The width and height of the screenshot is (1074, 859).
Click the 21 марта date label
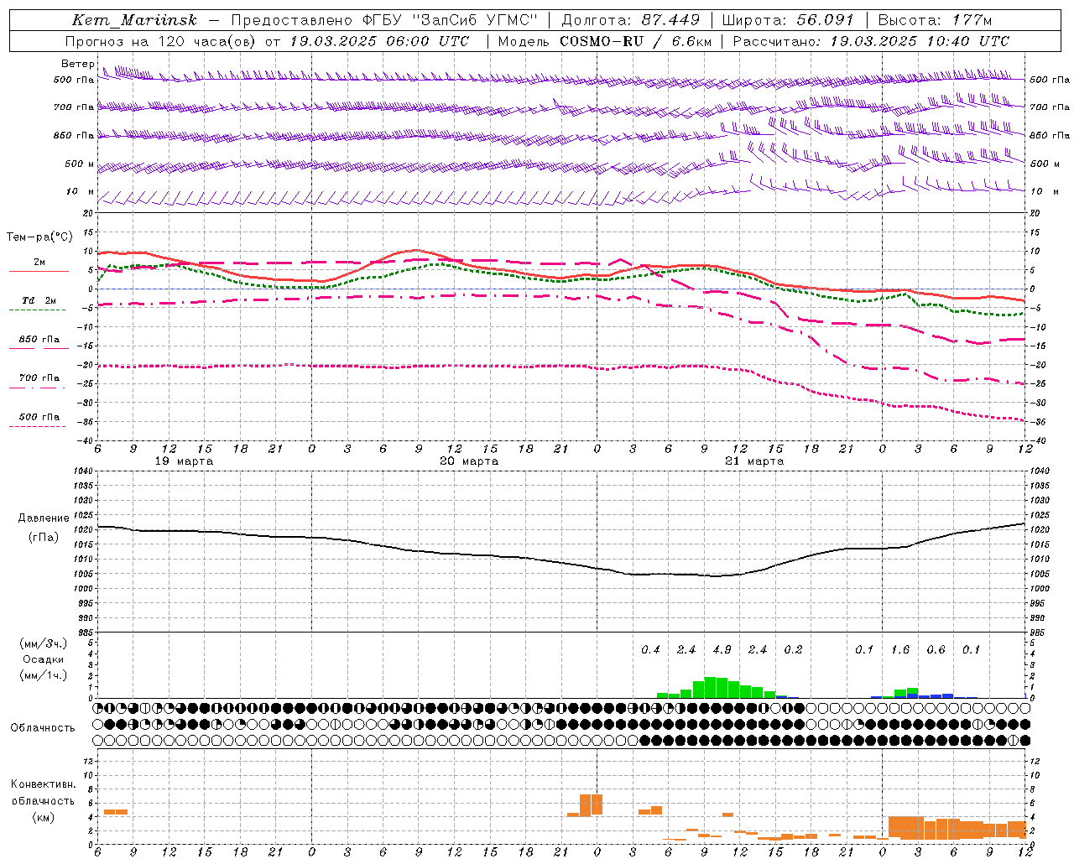click(x=754, y=461)
